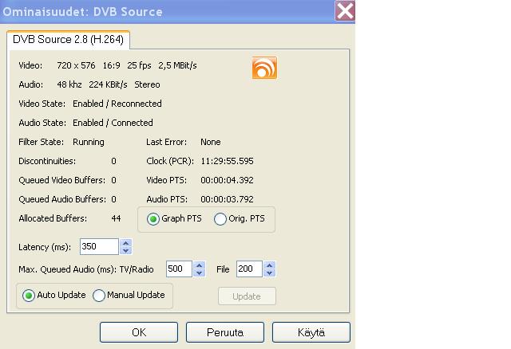The image size is (511, 349).
Task: Click the OK button
Action: point(139,332)
